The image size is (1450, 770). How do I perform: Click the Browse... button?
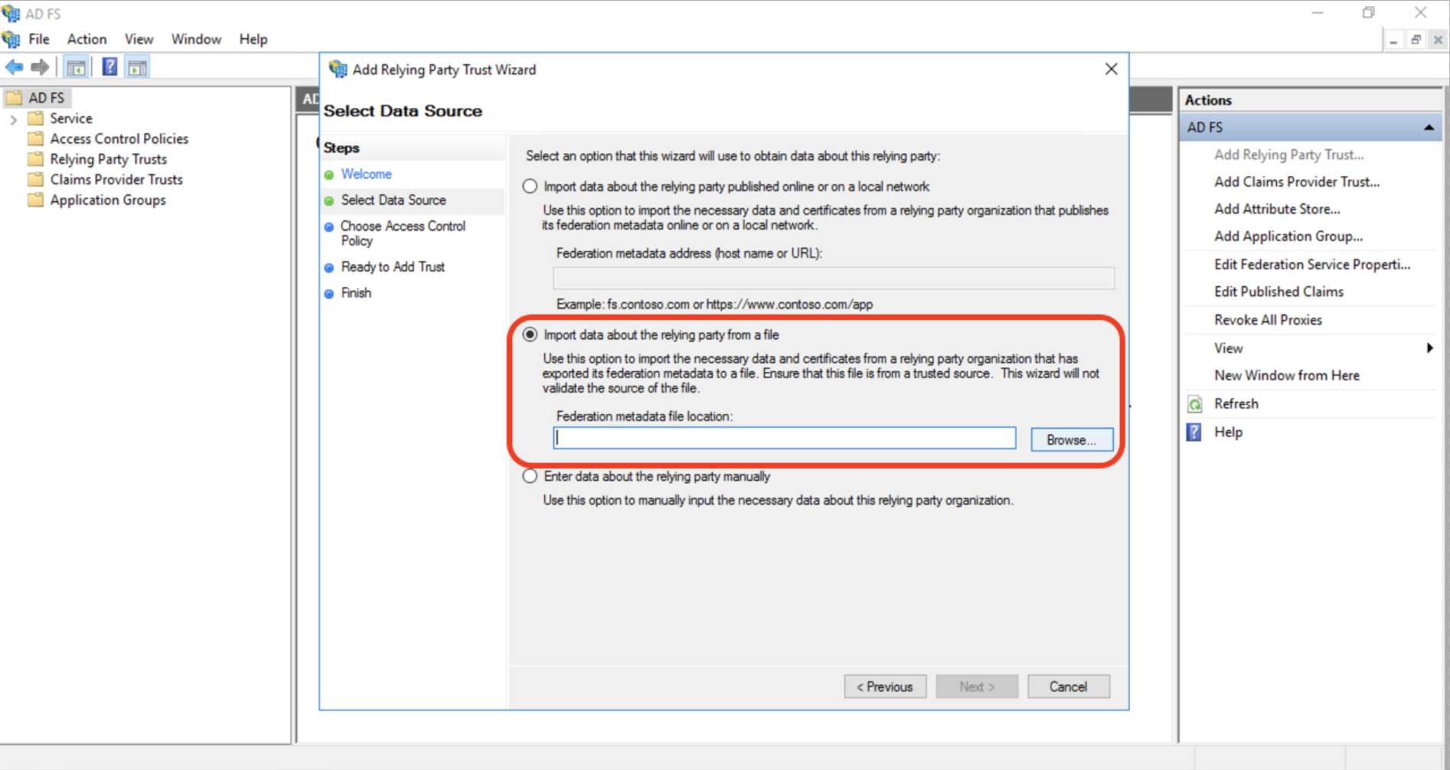[x=1072, y=440]
